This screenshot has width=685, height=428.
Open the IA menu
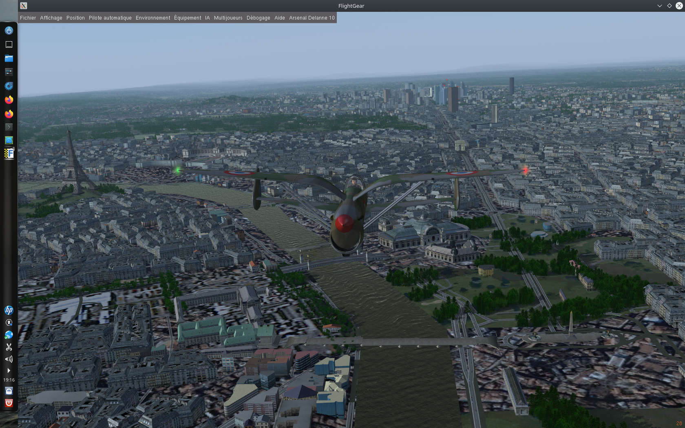pos(208,18)
